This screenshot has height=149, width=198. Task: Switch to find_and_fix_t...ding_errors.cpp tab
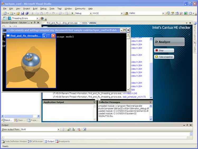point(62,23)
